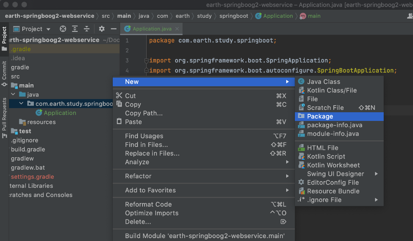Click the Application class breadcrumb
This screenshot has width=413, height=241.
(274, 16)
